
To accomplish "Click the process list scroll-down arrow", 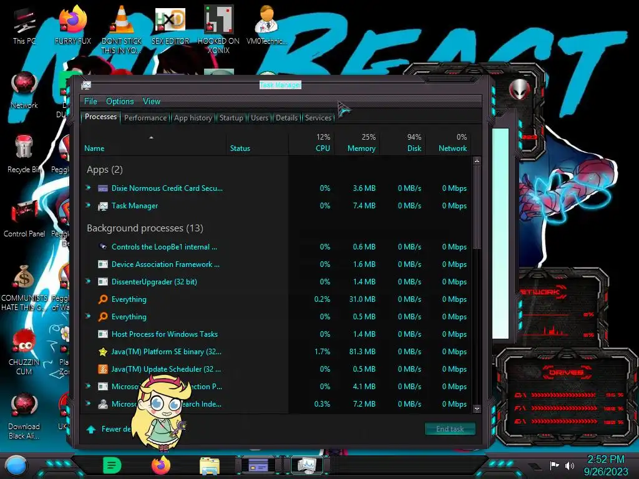I will tap(477, 409).
